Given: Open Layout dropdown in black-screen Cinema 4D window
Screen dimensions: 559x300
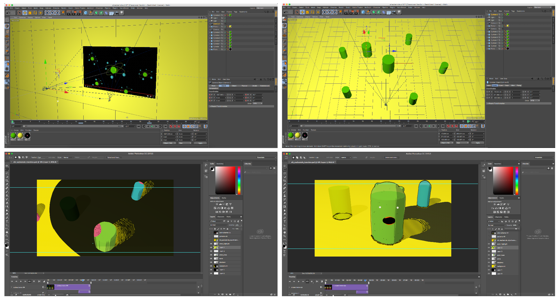Looking at the screenshot, I should pos(266,8).
